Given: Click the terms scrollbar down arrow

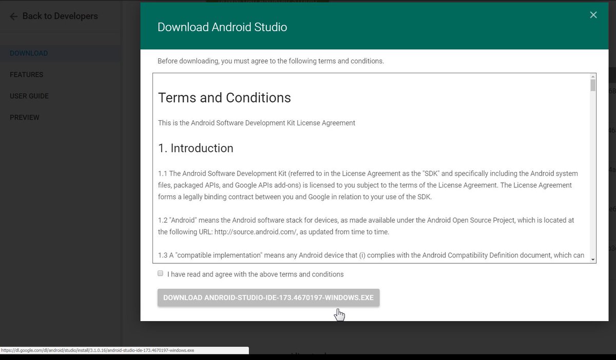Looking at the screenshot, I should point(593,260).
